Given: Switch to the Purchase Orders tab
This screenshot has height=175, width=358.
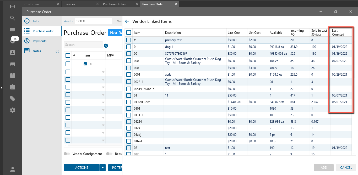Looking at the screenshot, I should (x=114, y=4).
